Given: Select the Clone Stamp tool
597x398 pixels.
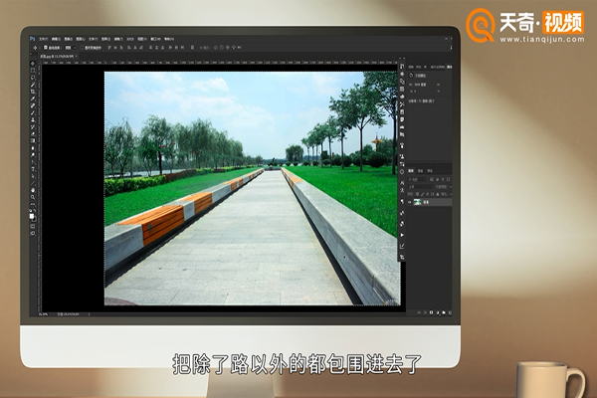Looking at the screenshot, I should [33, 119].
